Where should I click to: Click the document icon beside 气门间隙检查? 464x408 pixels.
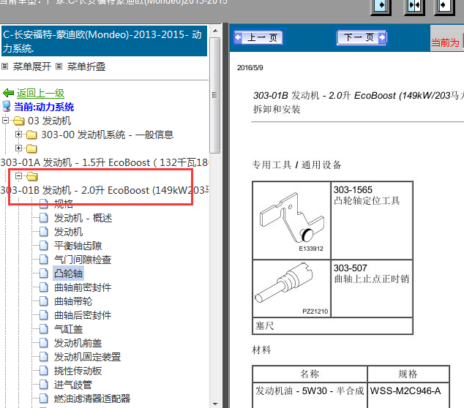[44, 260]
